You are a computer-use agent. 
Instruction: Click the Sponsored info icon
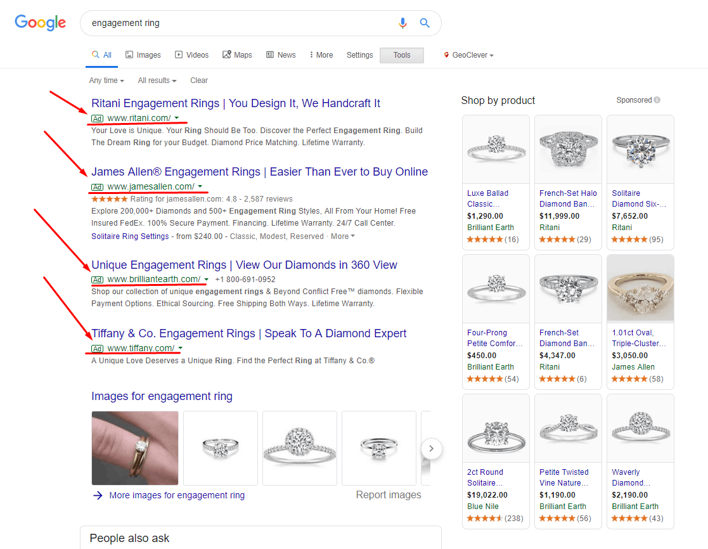(657, 100)
